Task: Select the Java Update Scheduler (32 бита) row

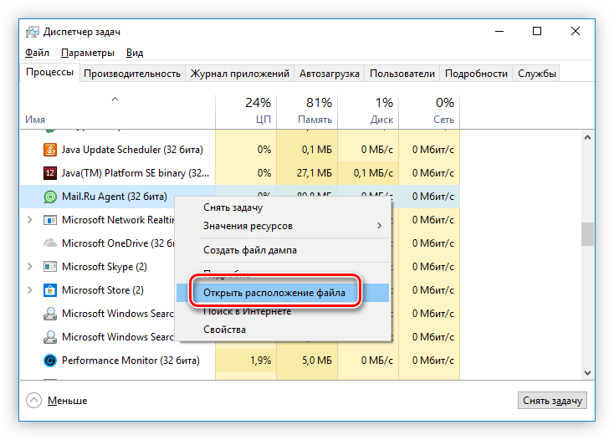Action: click(239, 150)
